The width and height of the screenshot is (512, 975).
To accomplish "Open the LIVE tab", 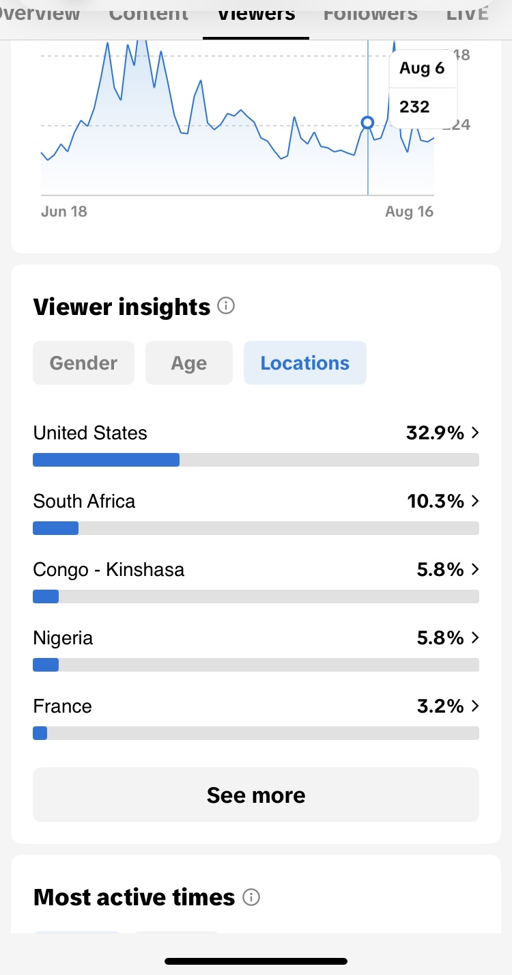I will coord(468,12).
